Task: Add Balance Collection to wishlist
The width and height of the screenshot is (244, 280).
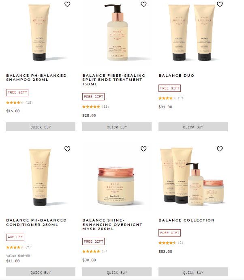Action: point(220,149)
